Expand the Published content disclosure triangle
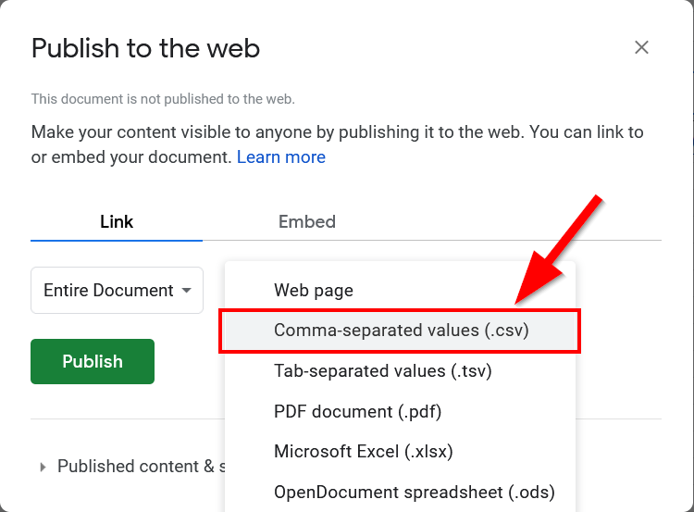This screenshot has width=694, height=512. tap(43, 468)
